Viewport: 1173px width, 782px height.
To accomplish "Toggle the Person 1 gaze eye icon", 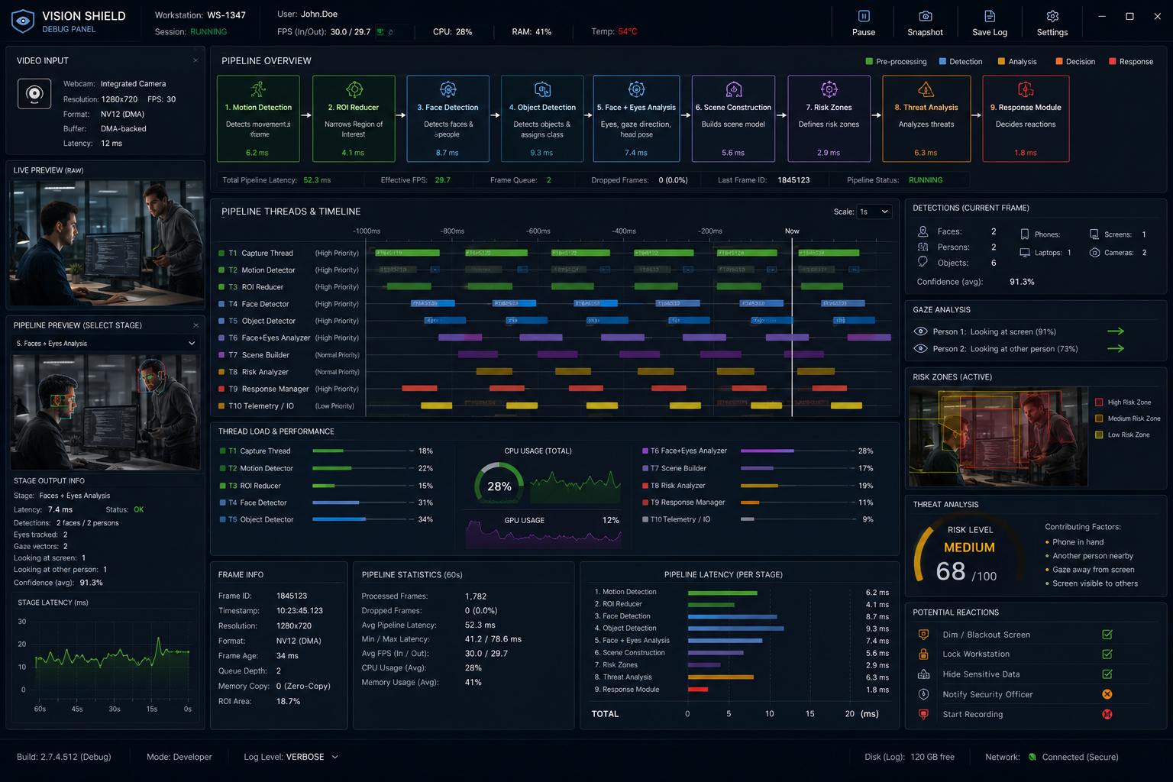I will tap(921, 331).
